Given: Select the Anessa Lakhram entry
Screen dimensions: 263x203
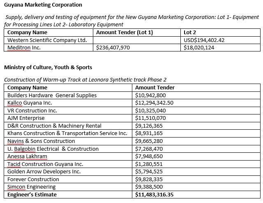Looking at the screenshot, I should point(27,156).
